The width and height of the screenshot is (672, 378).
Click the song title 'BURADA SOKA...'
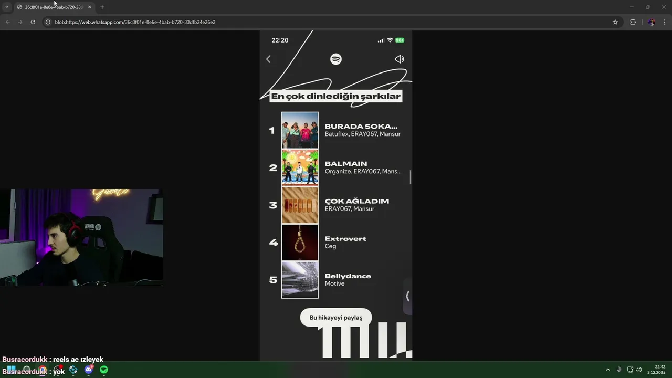[361, 127]
